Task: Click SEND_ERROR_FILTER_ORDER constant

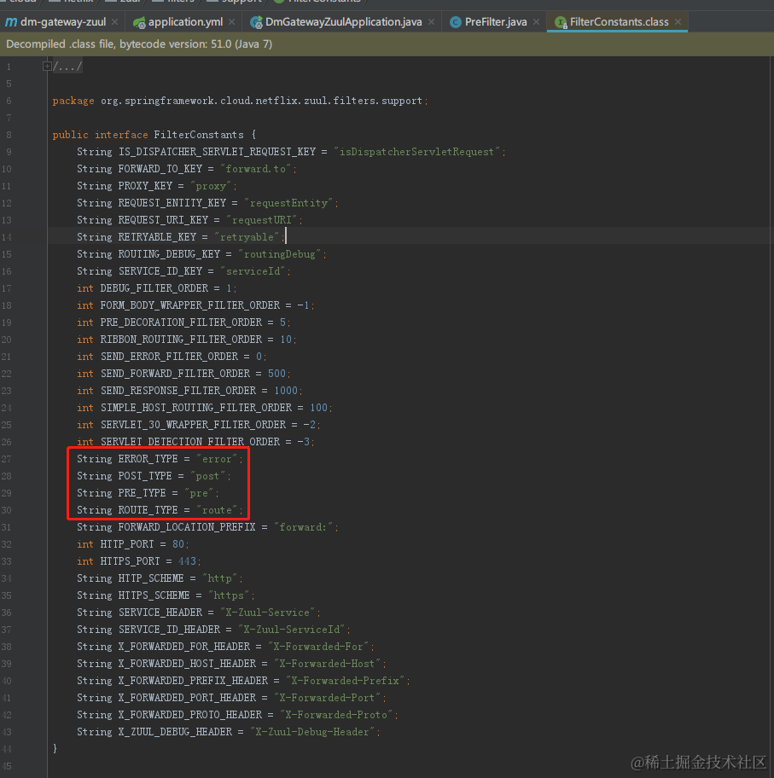Action: (169, 357)
